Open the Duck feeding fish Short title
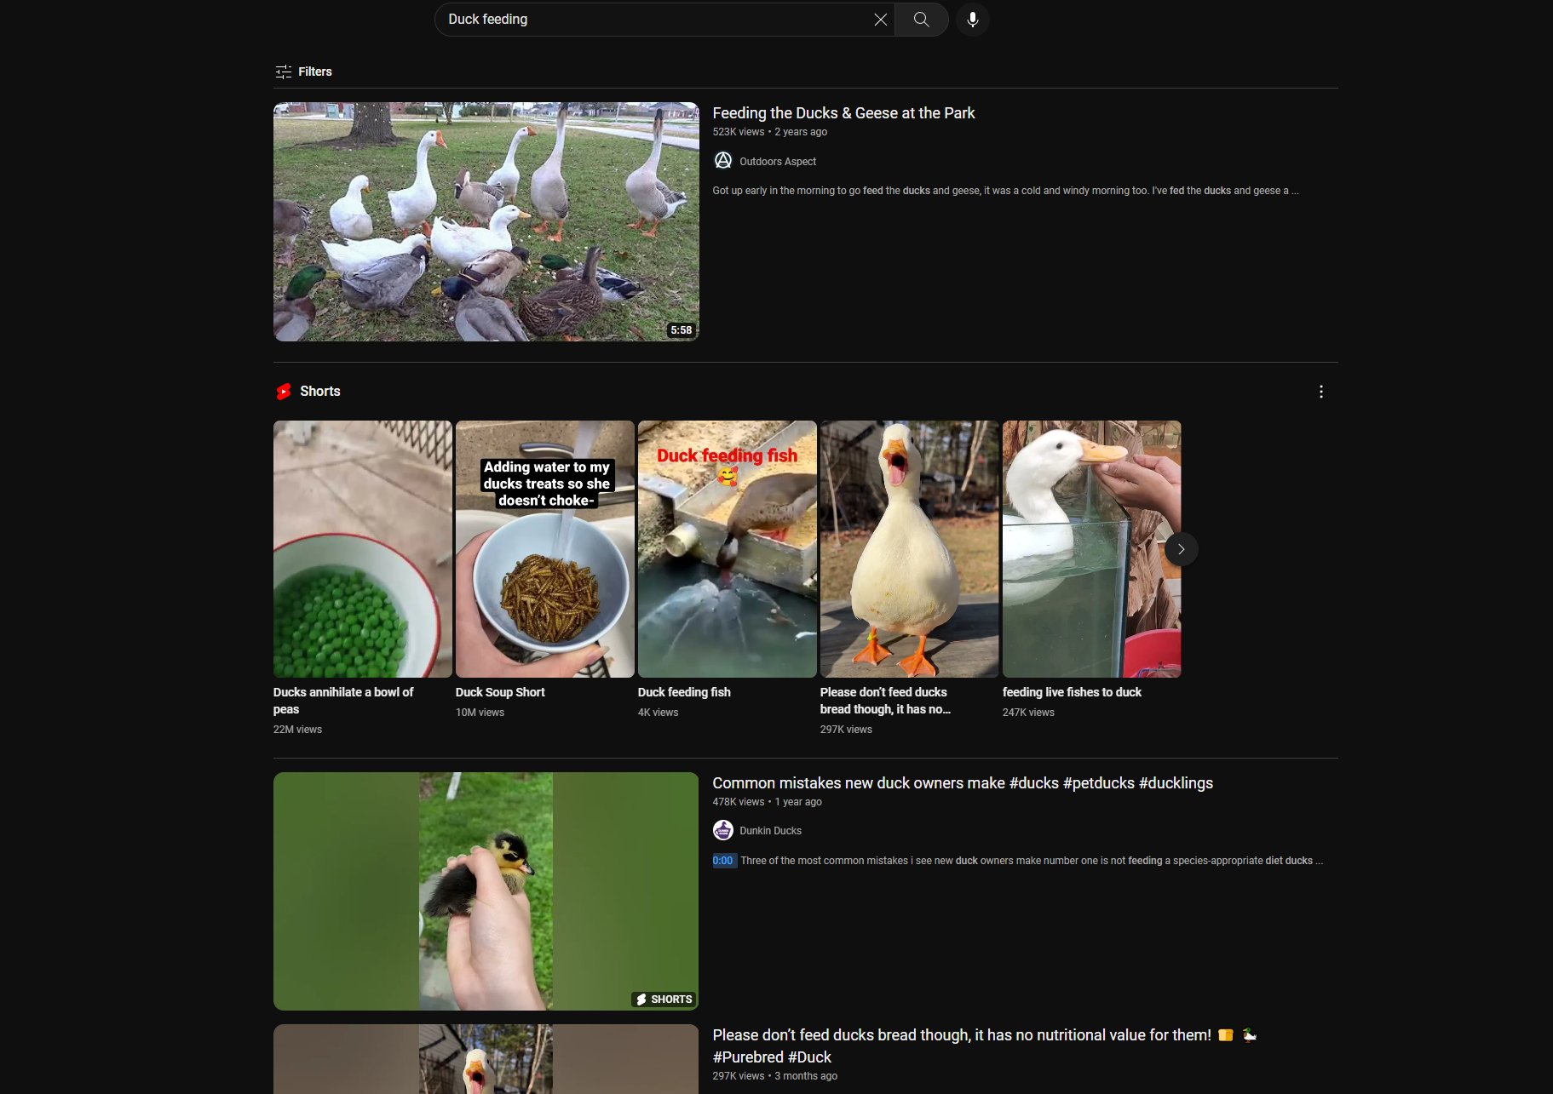This screenshot has height=1094, width=1553. pos(684,692)
